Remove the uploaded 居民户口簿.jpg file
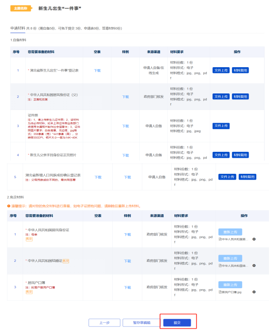This screenshot has width=270, height=331. coord(254,292)
